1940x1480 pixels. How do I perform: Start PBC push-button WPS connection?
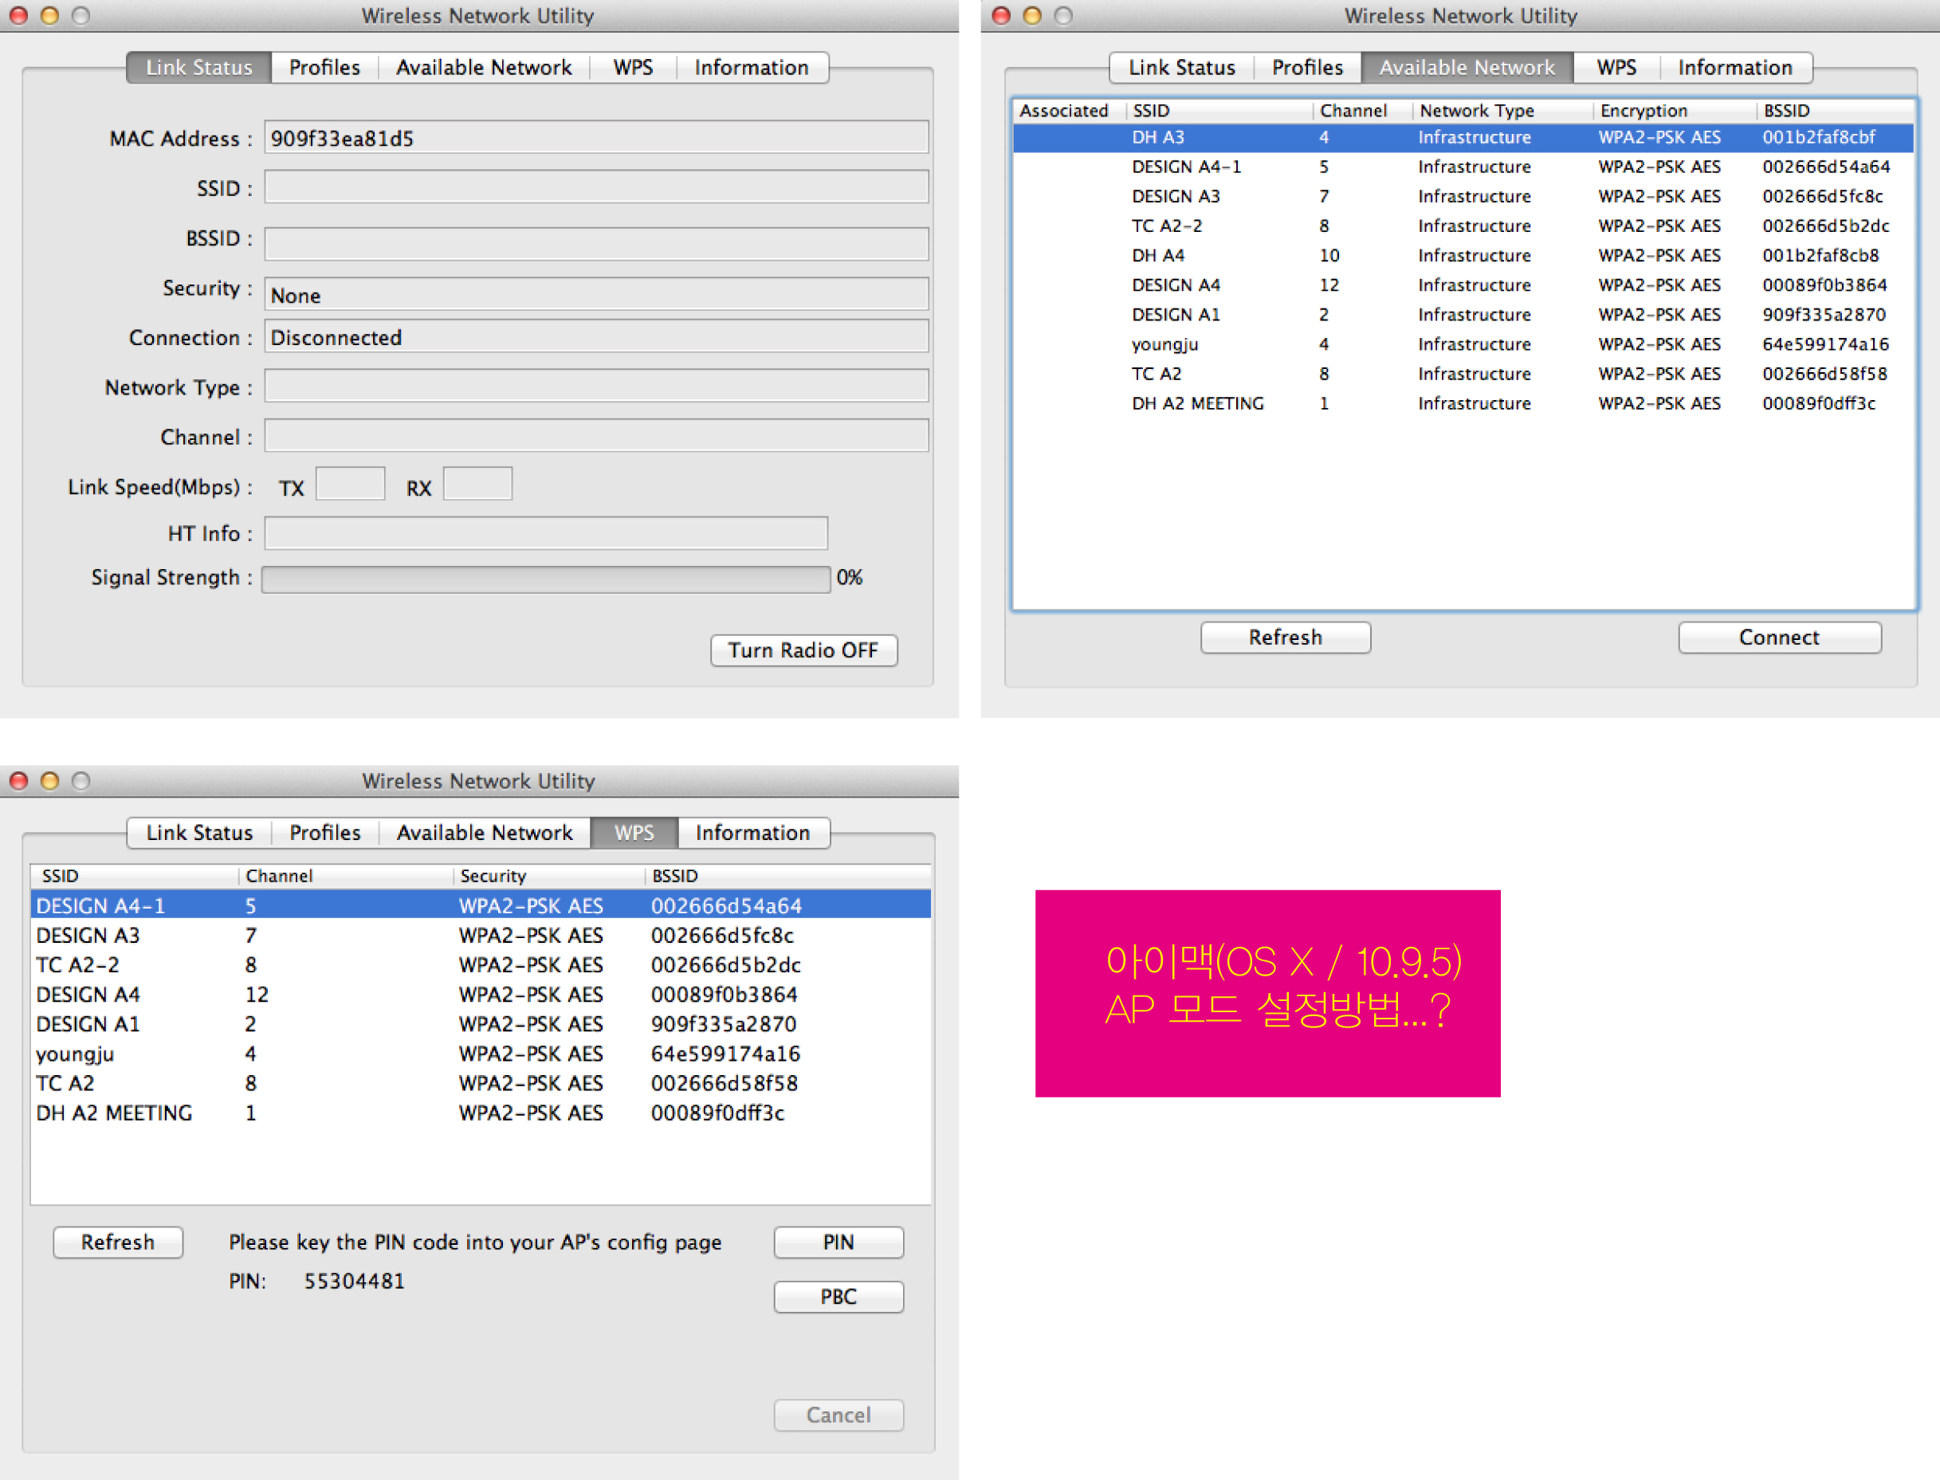pyautogui.click(x=838, y=1297)
